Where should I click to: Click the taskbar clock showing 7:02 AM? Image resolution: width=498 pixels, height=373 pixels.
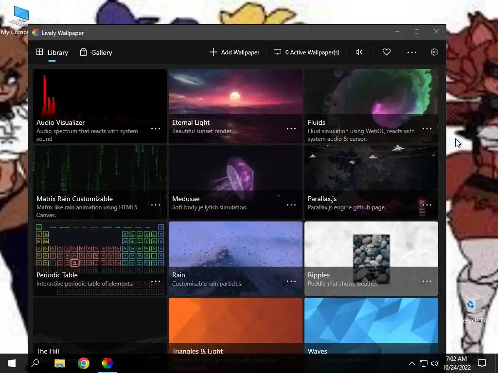(457, 363)
